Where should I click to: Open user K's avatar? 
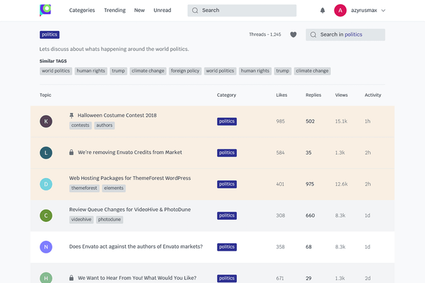pos(46,121)
